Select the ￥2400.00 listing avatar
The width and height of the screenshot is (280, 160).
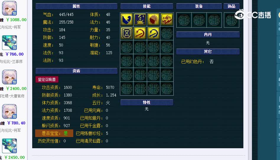tap(9, 77)
